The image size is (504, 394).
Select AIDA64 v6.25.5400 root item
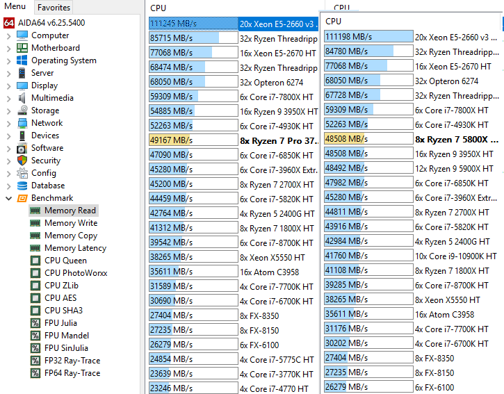click(x=51, y=23)
